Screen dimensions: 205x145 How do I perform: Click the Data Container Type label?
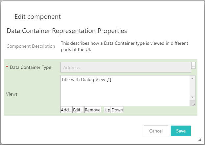click(x=31, y=67)
